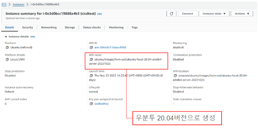Open the ami-09eb4311cbaecf89d AMI link

coord(110,48)
